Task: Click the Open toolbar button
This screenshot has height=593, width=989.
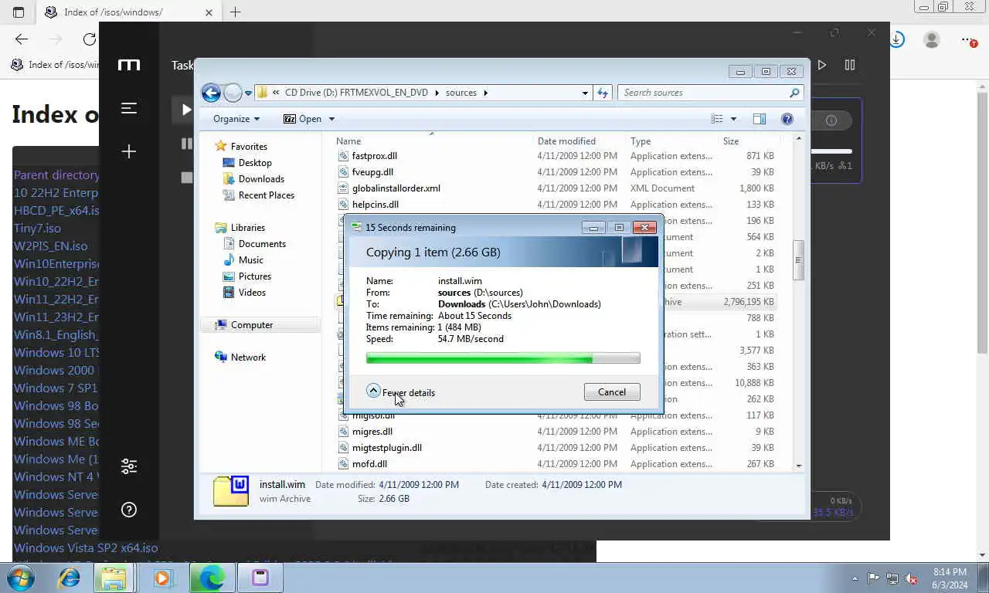Action: (x=302, y=119)
